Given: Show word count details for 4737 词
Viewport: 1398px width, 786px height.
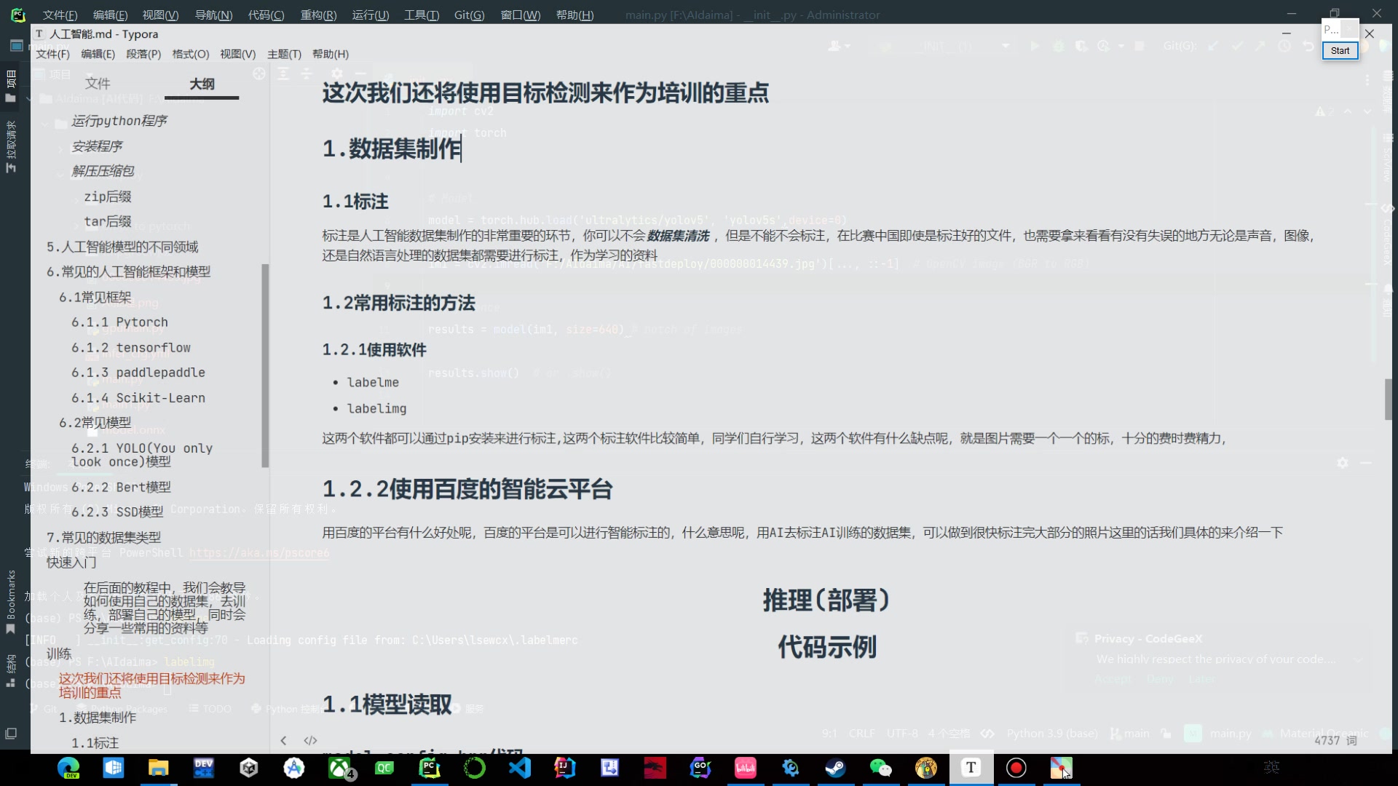Looking at the screenshot, I should [1335, 740].
